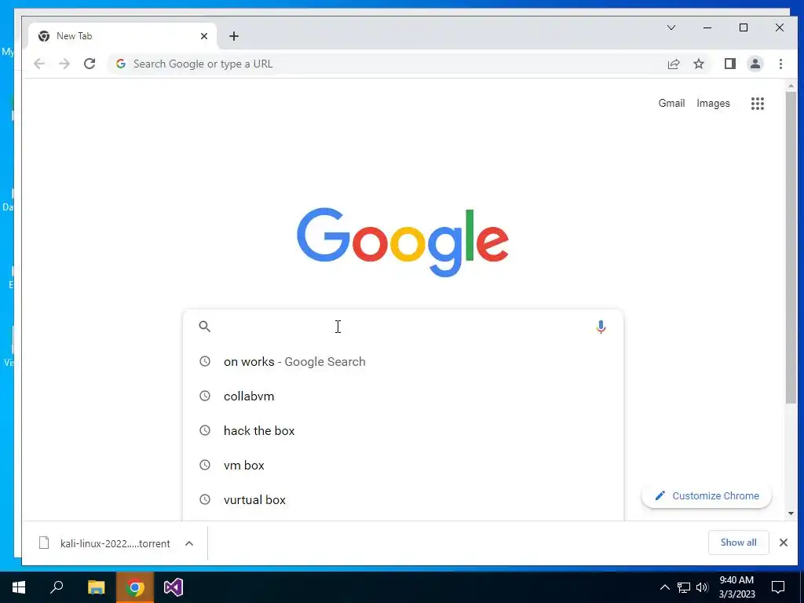The width and height of the screenshot is (804, 603).
Task: Click inside Google search box
Action: (403, 327)
